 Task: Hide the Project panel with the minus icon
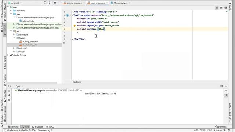click(x=59, y=3)
